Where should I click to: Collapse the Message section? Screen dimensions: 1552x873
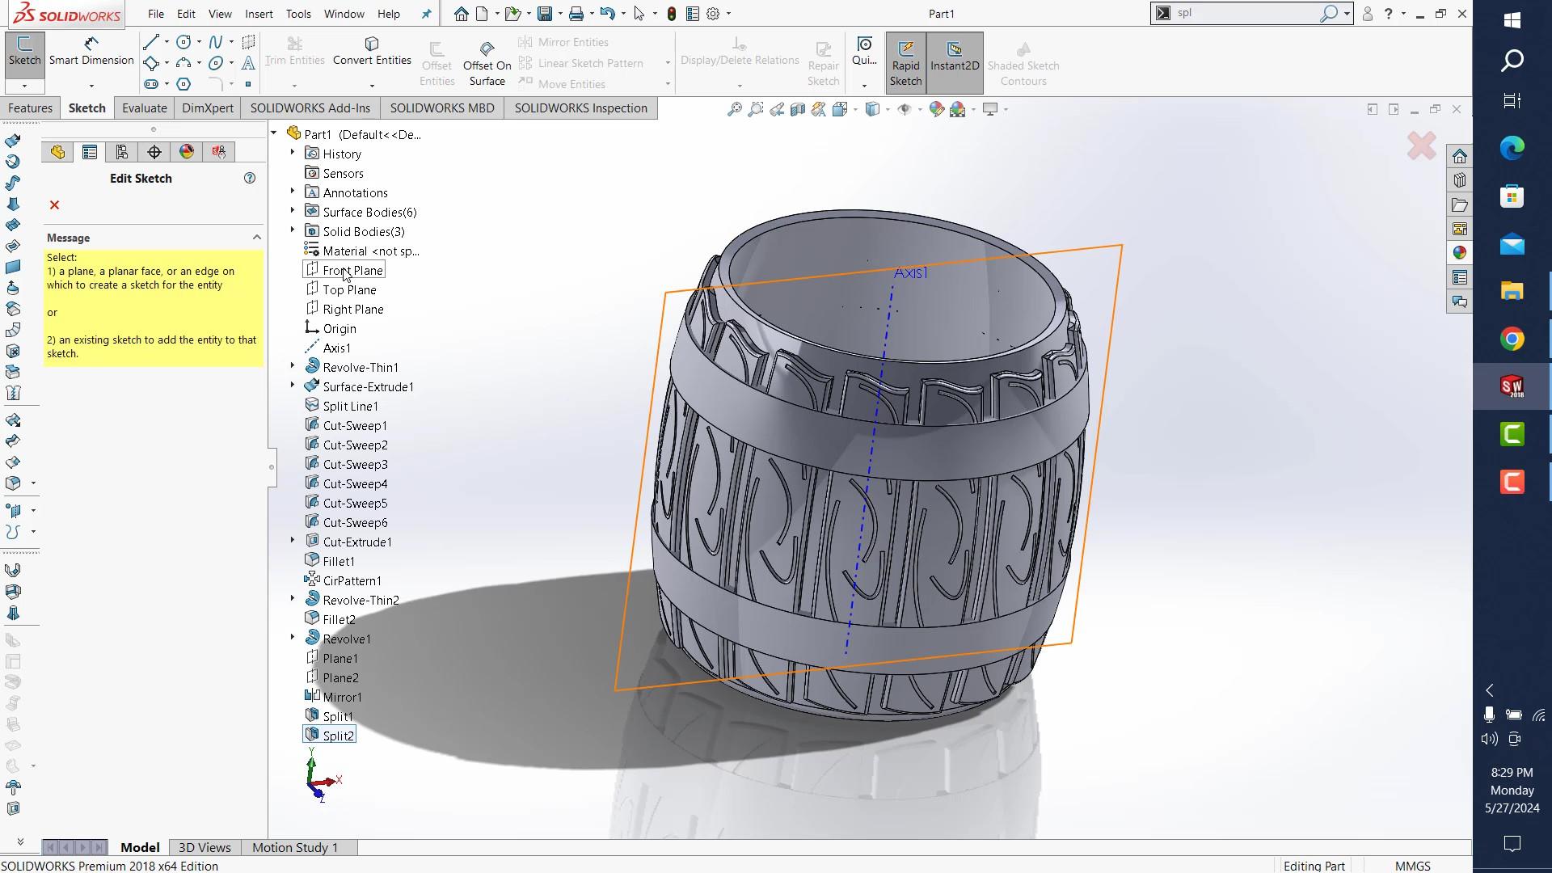(256, 238)
